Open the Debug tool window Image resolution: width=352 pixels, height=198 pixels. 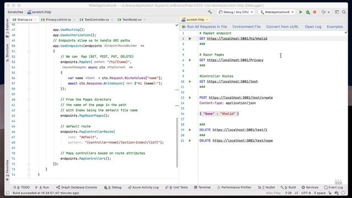coord(113,187)
